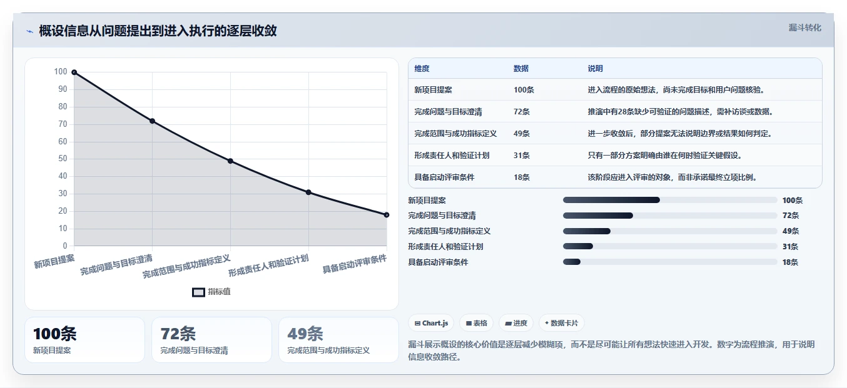Image resolution: width=847 pixels, height=388 pixels.
Task: Select chart data point at 31
Action: [x=308, y=192]
